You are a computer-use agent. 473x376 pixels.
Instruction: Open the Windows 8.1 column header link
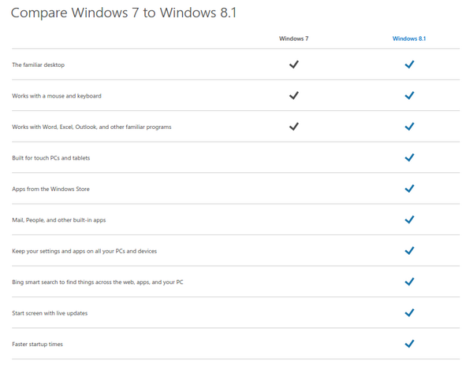point(409,39)
